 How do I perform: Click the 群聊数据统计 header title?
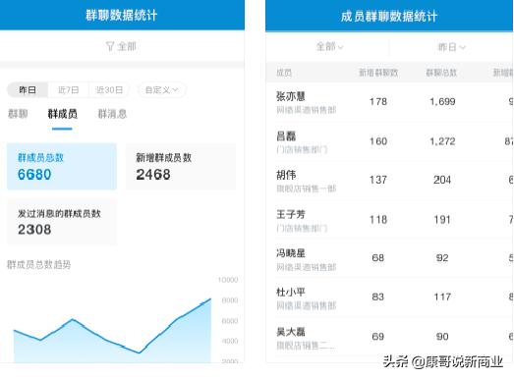coord(122,16)
